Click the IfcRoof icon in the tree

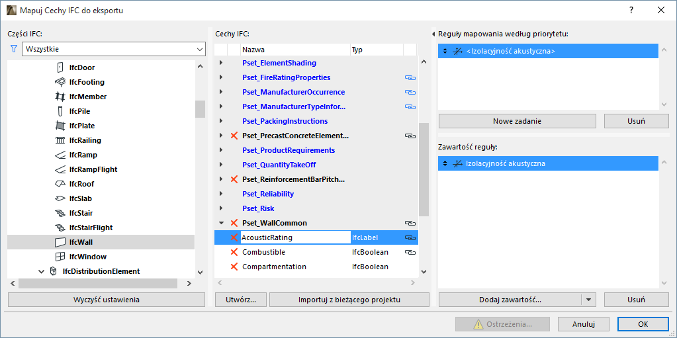[x=60, y=184]
